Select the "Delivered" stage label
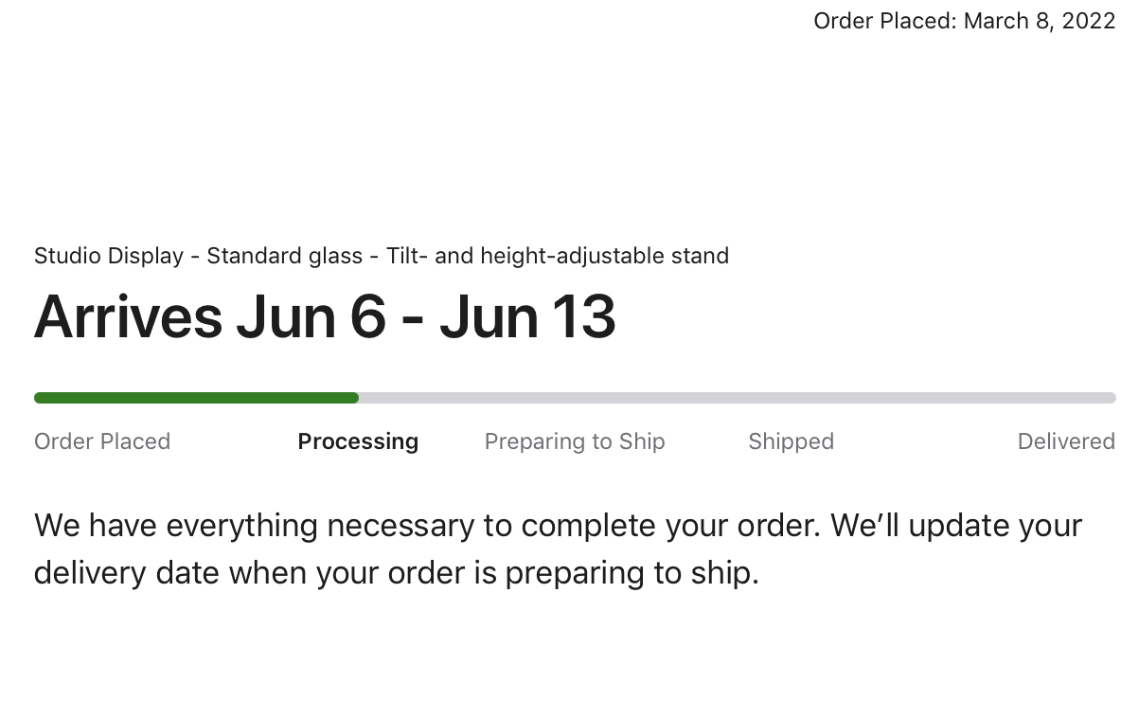The image size is (1121, 701). (x=1066, y=441)
